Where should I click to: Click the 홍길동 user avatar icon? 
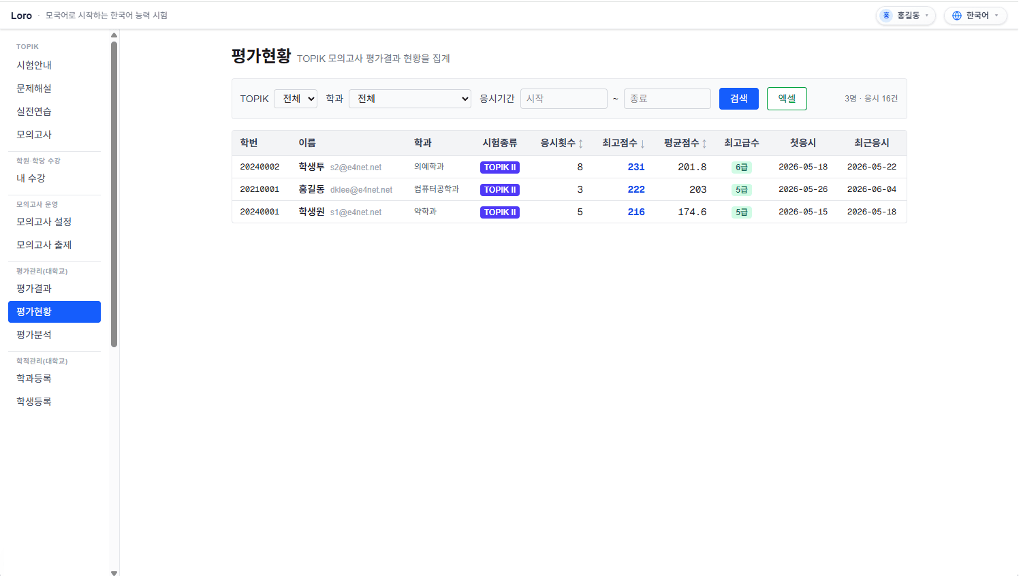[x=886, y=16]
